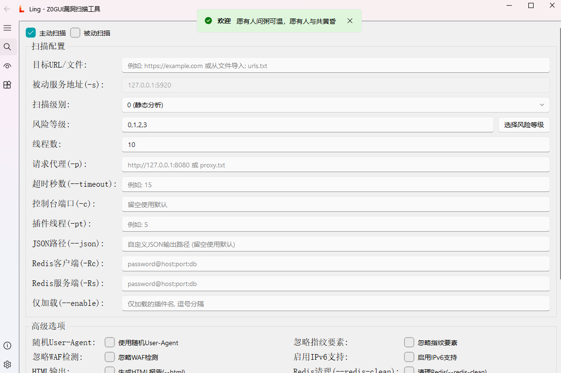561x373 pixels.
Task: Click the 被动服务地址(-s): label
Action: pyautogui.click(x=68, y=85)
